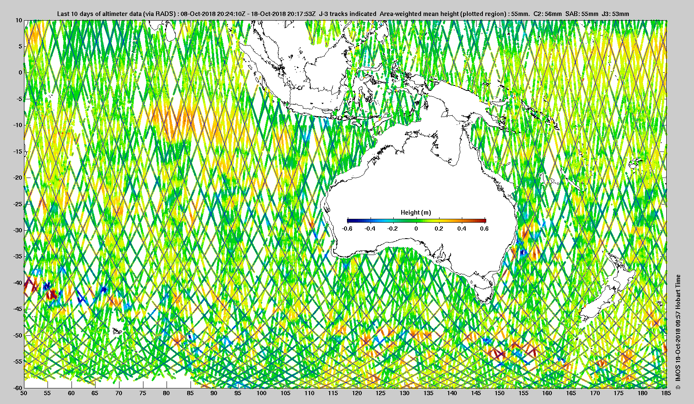
Task: Click the longitude axis label '50'
Action: coord(24,393)
